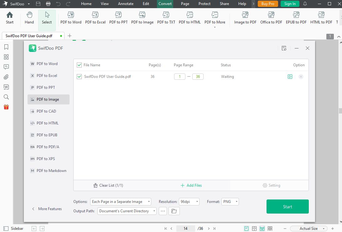Open the Annotate ribbon tab
The width and height of the screenshot is (342, 232).
(x=126, y=4)
